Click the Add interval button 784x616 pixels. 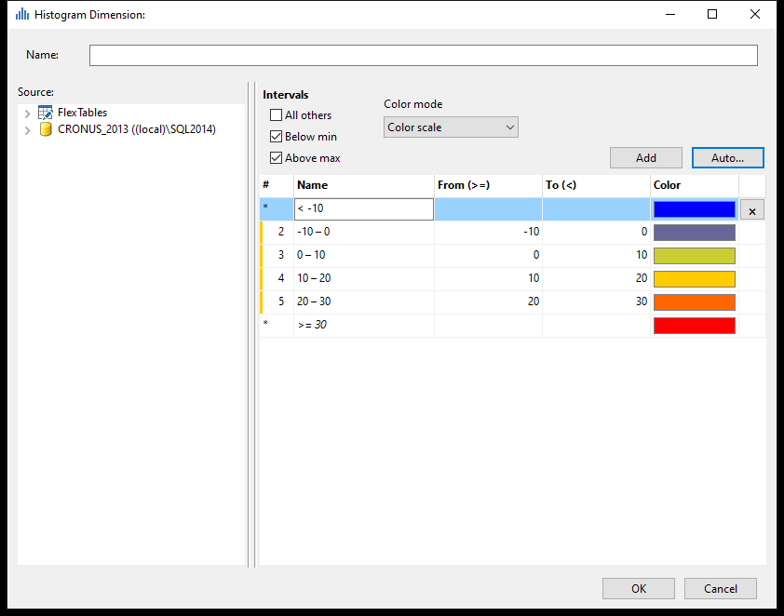[645, 158]
